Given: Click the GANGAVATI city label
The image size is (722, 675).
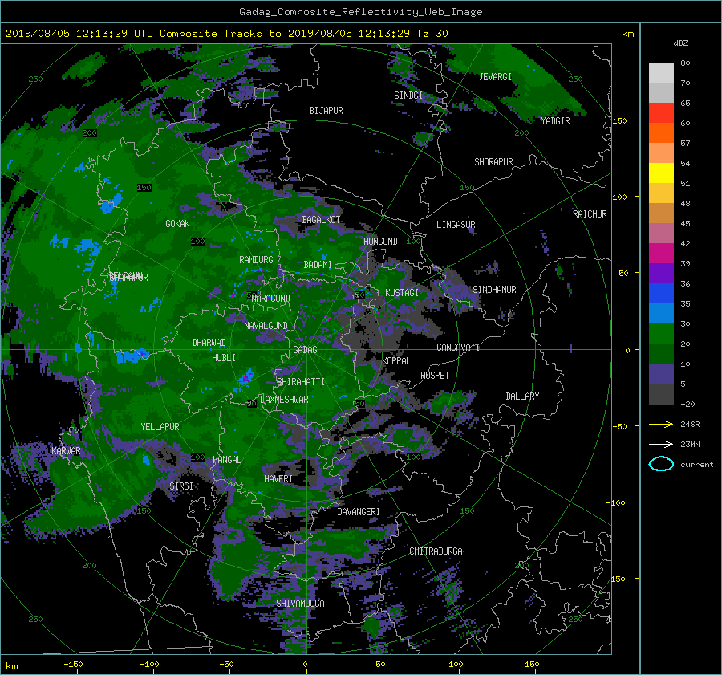Looking at the screenshot, I should click(458, 348).
